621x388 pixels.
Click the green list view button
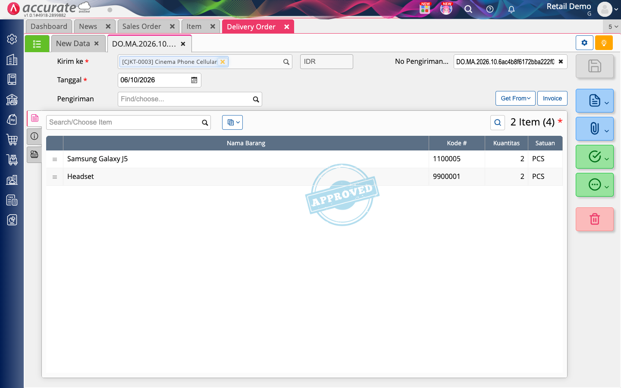37,44
